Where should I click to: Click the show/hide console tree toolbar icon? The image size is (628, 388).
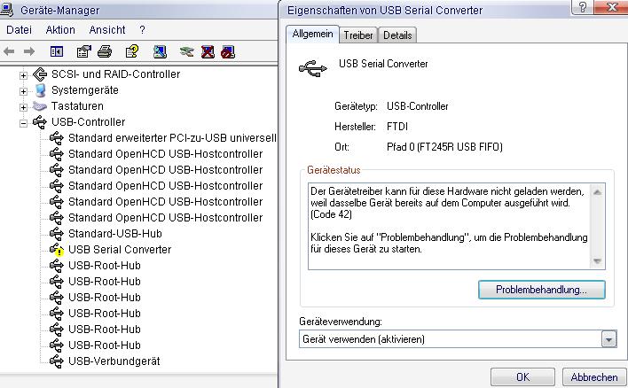[x=56, y=52]
